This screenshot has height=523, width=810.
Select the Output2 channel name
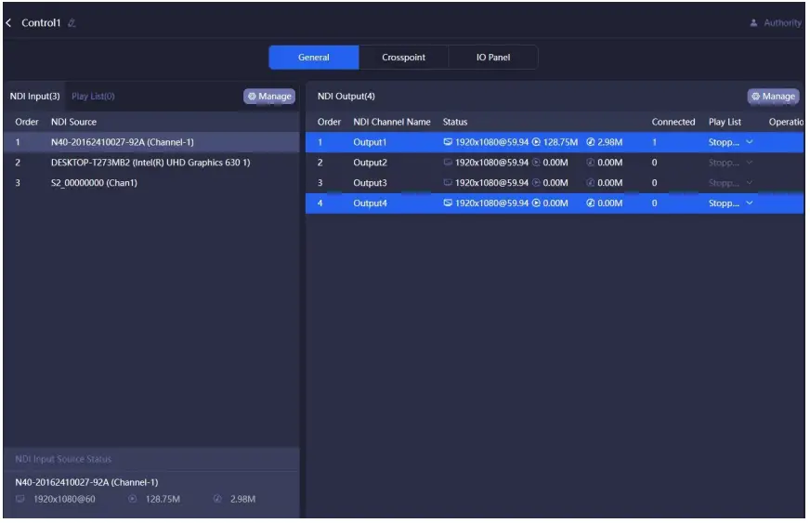point(370,163)
